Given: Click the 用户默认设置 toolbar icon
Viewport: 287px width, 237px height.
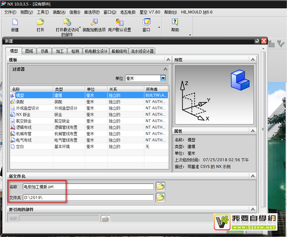Looking at the screenshot, I should tap(119, 22).
